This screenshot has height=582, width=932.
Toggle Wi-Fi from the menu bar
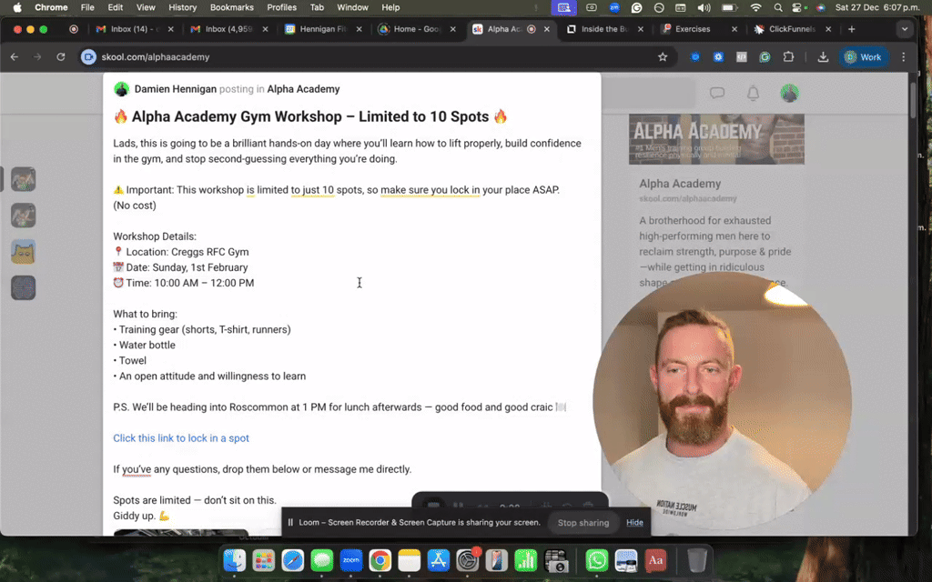(x=755, y=7)
